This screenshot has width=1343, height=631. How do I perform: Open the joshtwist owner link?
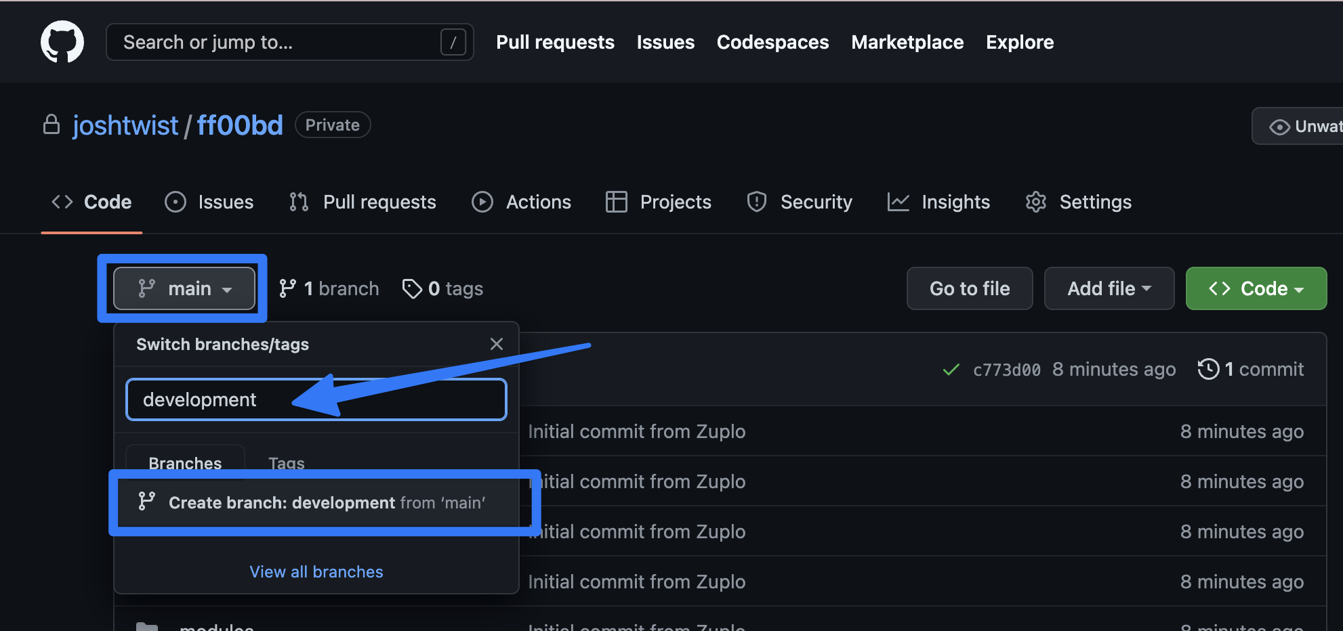pyautogui.click(x=125, y=125)
